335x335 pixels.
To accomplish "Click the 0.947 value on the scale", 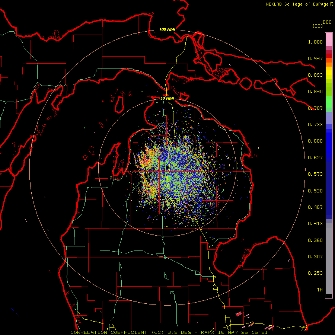I will (x=315, y=58).
